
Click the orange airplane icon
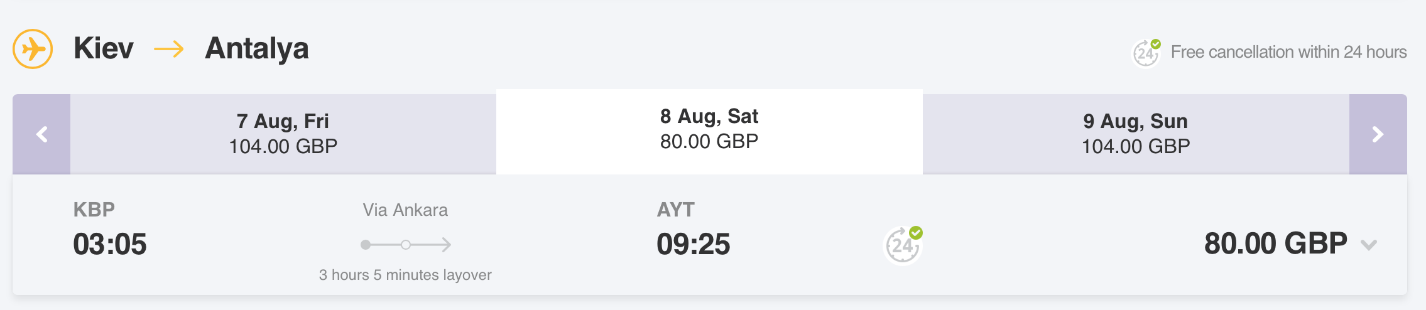coord(33,49)
